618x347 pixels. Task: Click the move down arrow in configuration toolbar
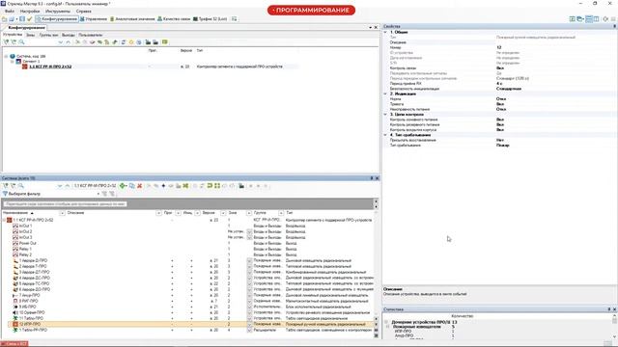pos(60,42)
